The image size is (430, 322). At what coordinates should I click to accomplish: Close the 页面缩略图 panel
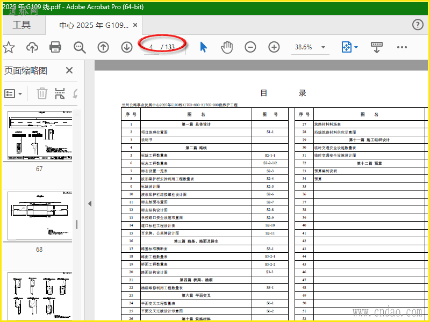click(69, 70)
